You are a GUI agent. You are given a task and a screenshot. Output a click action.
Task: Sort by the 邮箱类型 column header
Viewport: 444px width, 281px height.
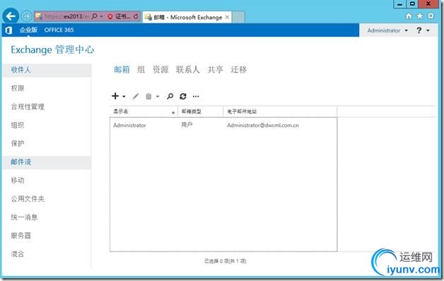201,112
